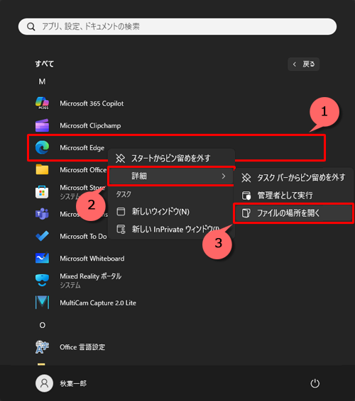Click the icon beside 新しい InPrivate ウィンドウ
The height and width of the screenshot is (401, 355).
pyautogui.click(x=121, y=229)
